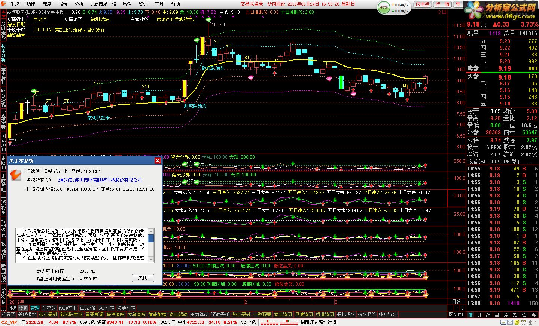The image size is (539, 326).
Task: Open the 委托成交 tab
Action: click(x=346, y=314)
